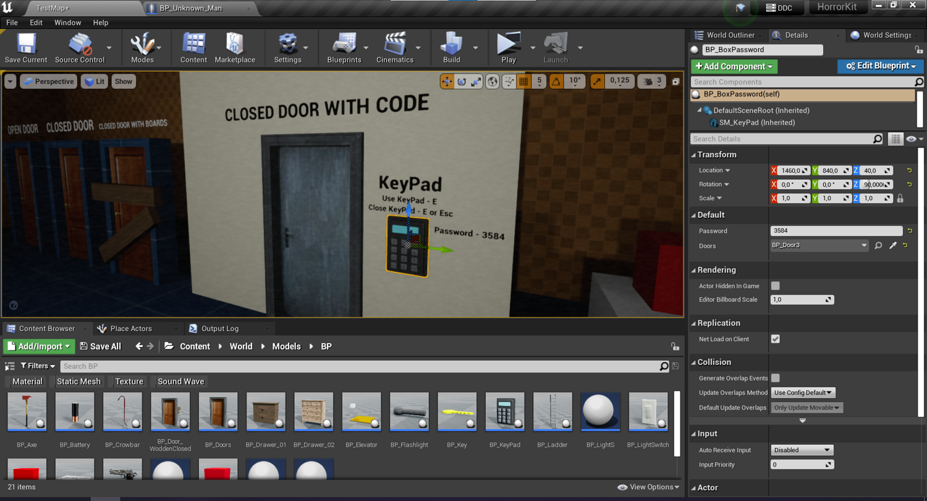Maximize the viewport with the corner icon

[676, 82]
